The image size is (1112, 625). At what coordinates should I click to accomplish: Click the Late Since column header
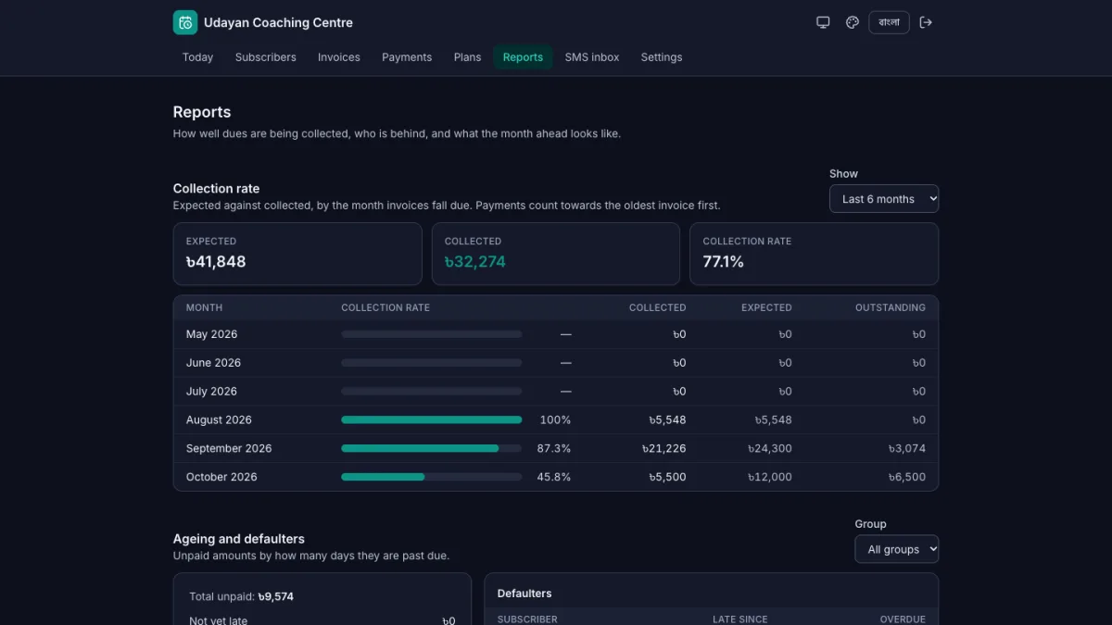click(739, 619)
